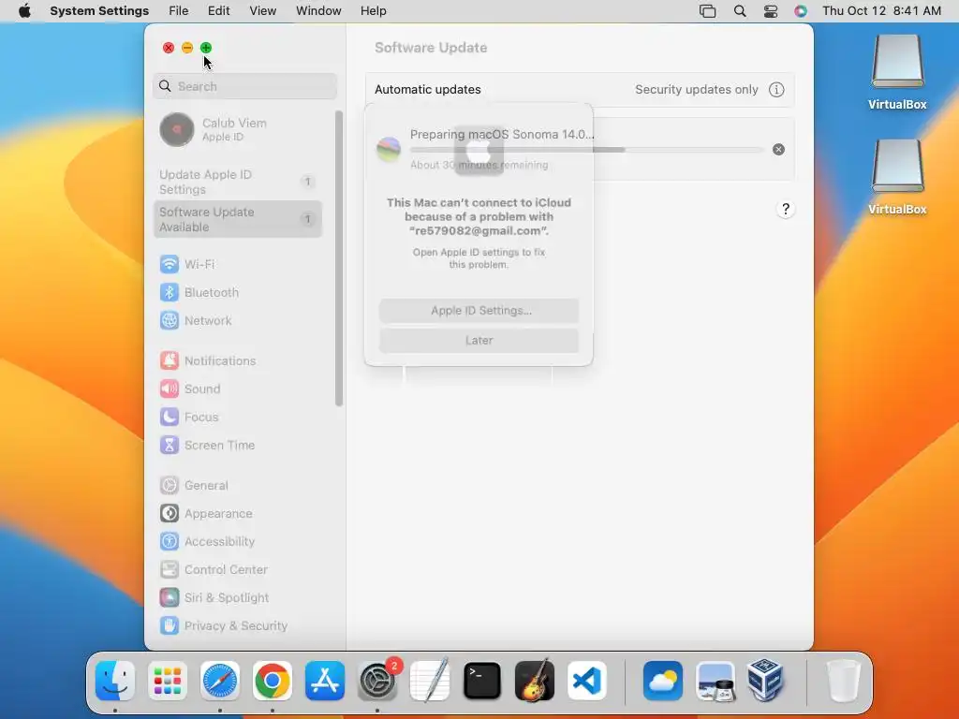Select the Bluetooth sidebar icon
Image resolution: width=959 pixels, height=719 pixels.
[x=170, y=292]
